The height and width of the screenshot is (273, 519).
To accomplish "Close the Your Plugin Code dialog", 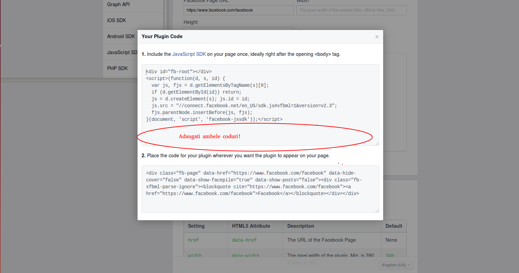I will 377,37.
